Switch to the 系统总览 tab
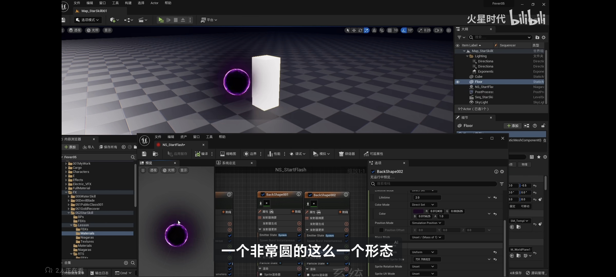 [x=229, y=163]
